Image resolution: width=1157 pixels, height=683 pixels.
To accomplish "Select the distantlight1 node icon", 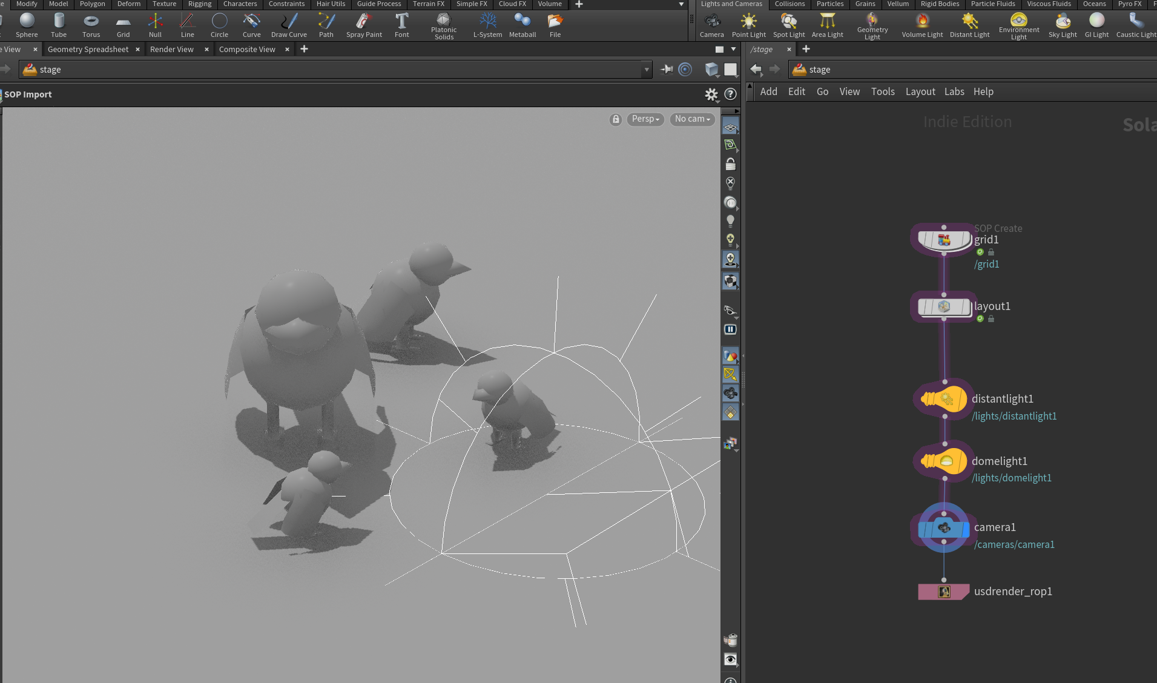I will point(943,399).
